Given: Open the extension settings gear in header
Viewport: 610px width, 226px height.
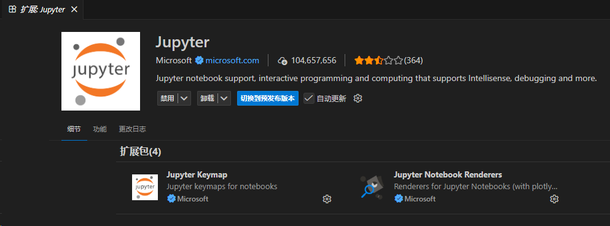Looking at the screenshot, I should click(x=358, y=98).
